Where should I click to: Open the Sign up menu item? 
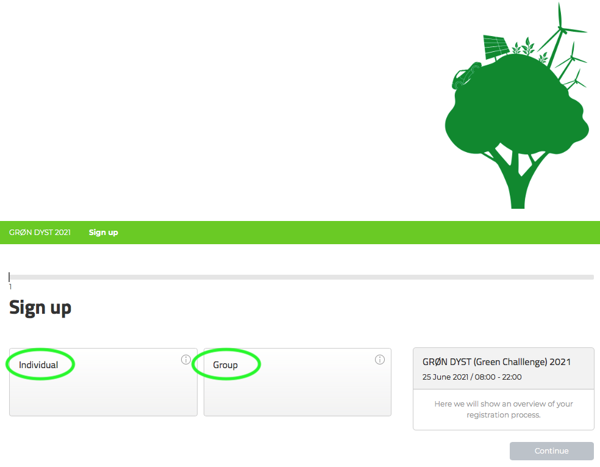(103, 233)
